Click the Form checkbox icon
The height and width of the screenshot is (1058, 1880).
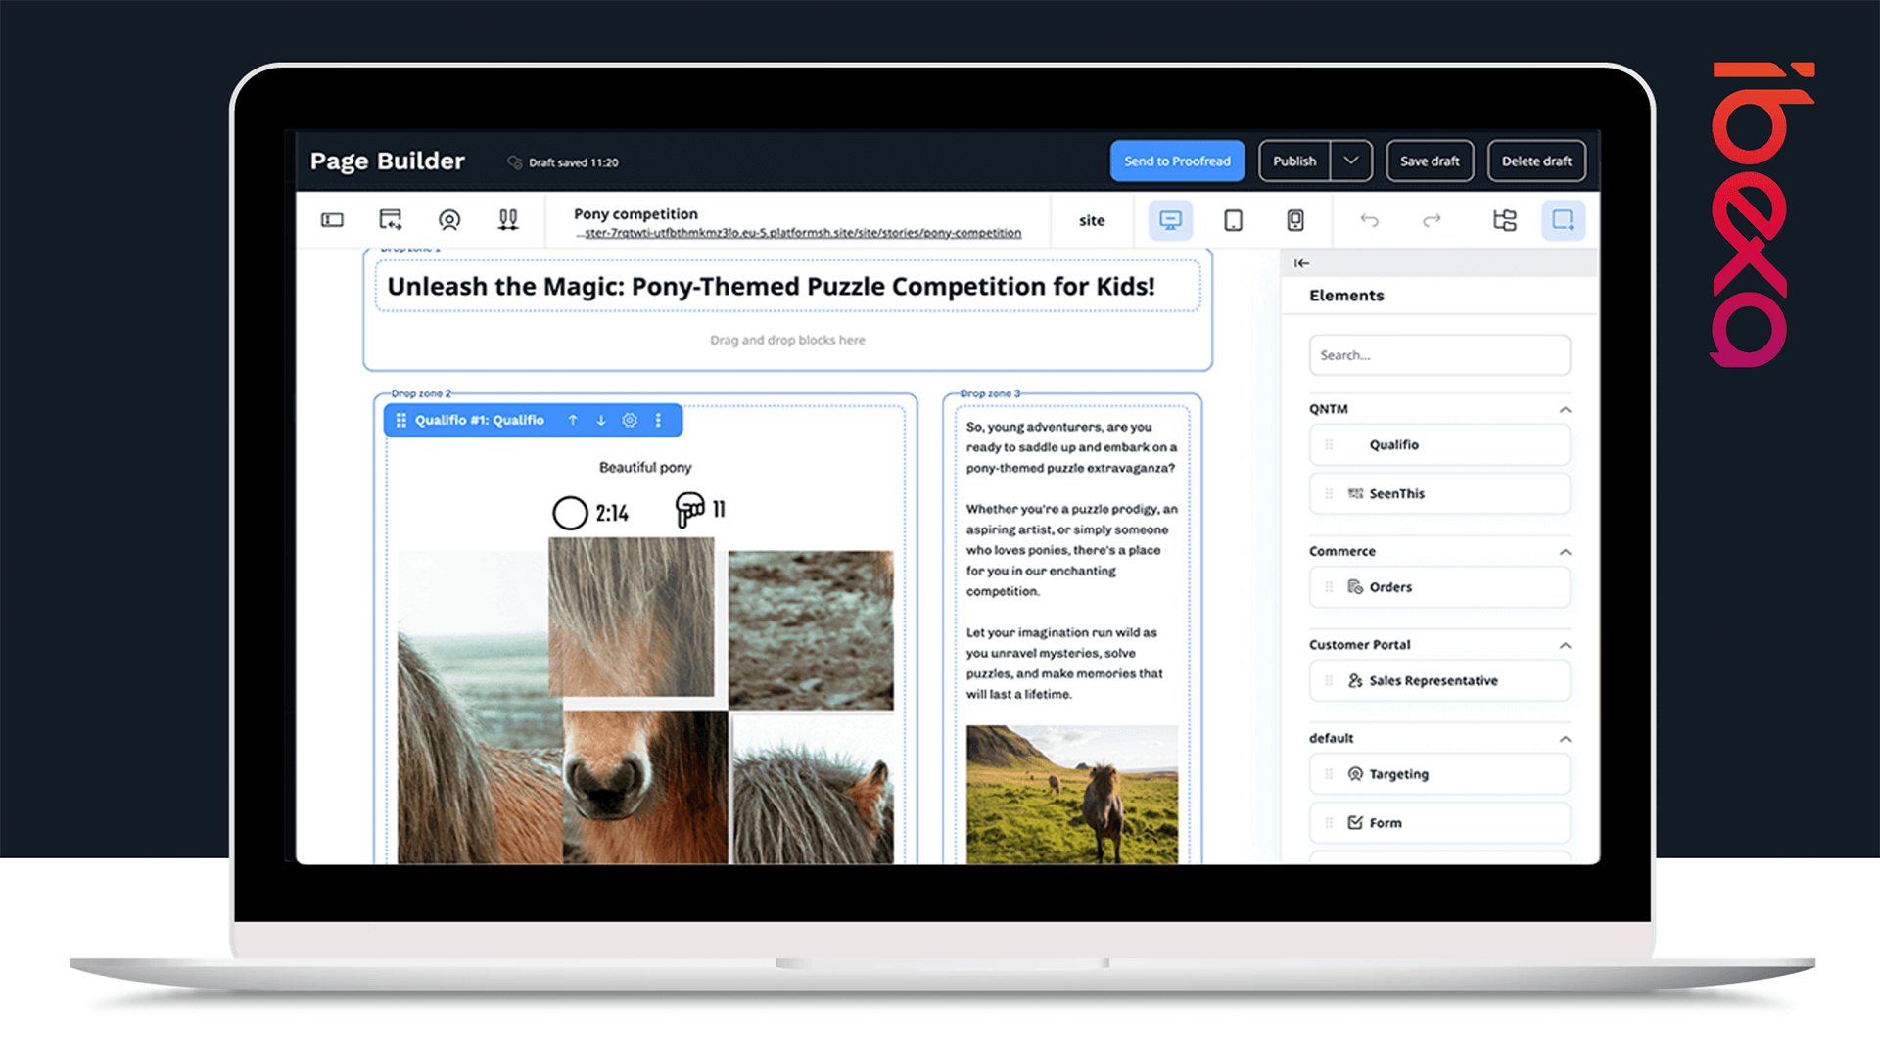click(1355, 823)
